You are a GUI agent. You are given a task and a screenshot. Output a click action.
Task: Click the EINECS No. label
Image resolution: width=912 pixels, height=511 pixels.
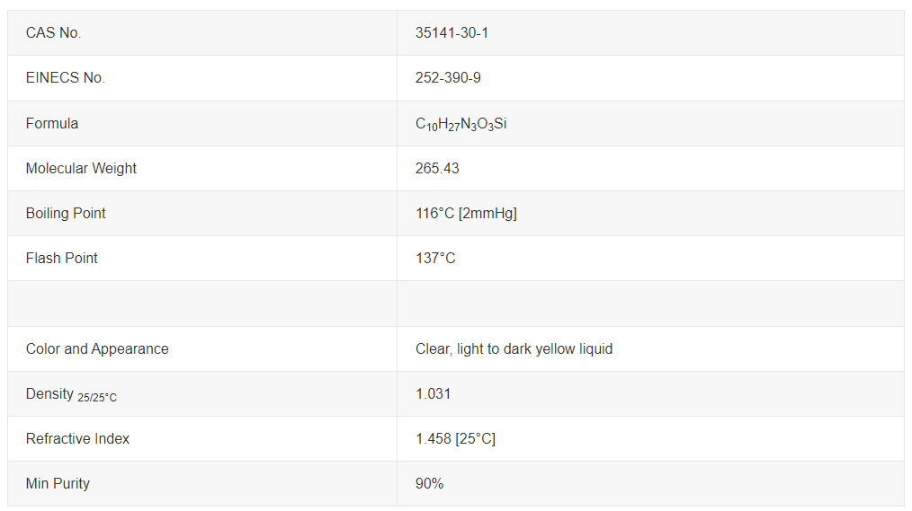[x=65, y=78]
